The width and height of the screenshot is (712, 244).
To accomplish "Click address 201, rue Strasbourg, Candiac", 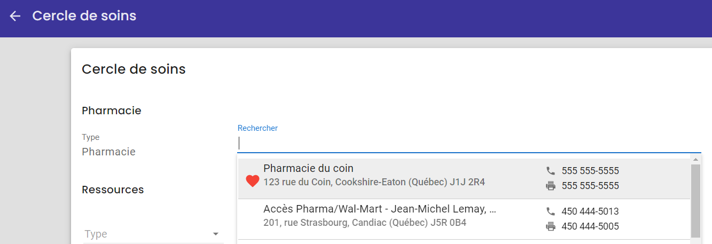I will 365,223.
